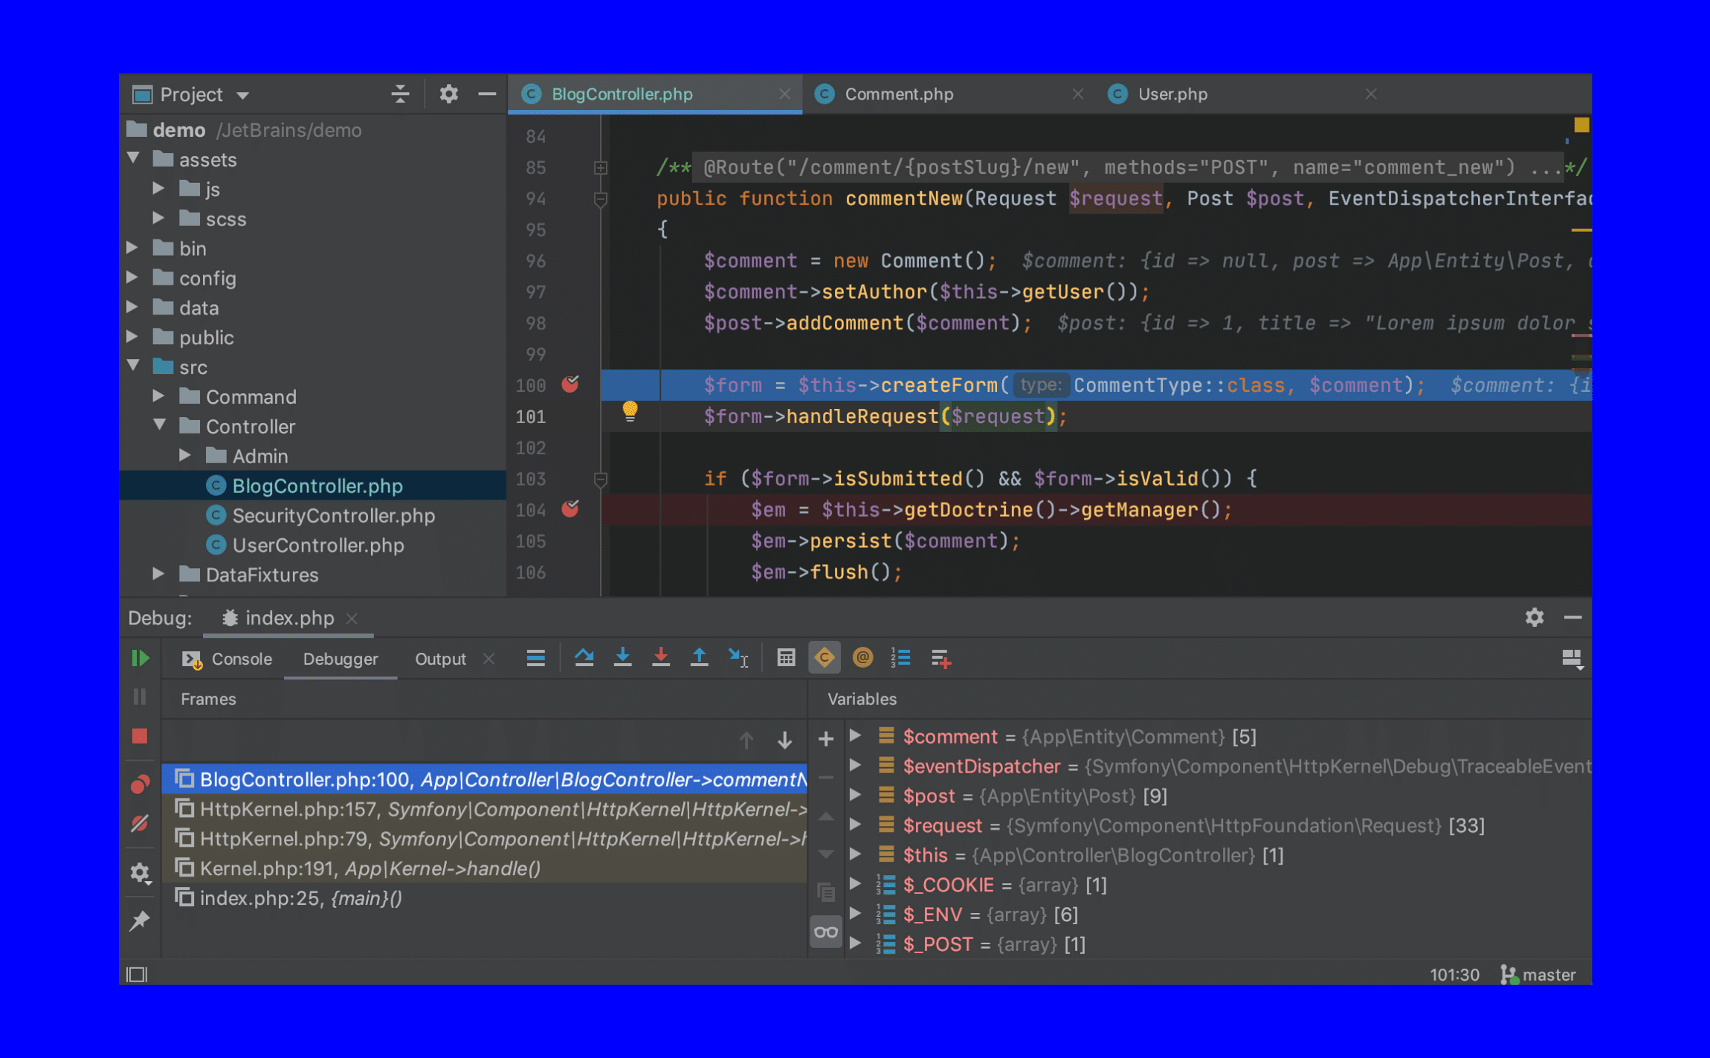
Task: Click the plus icon to add a new watch
Action: [x=826, y=738]
